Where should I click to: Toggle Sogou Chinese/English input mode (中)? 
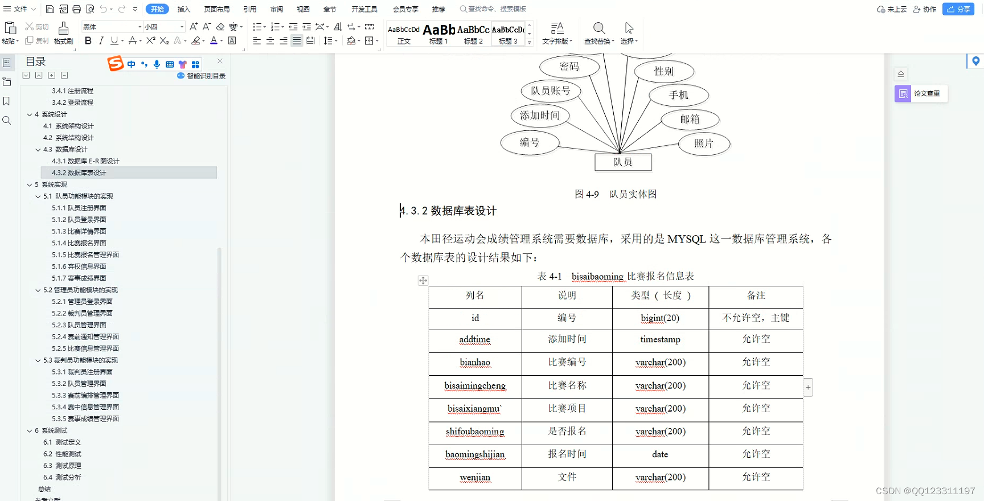coord(132,64)
